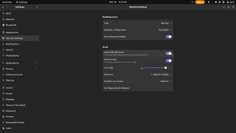Open Online Accounts settings page

pyautogui.click(x=20, y=75)
